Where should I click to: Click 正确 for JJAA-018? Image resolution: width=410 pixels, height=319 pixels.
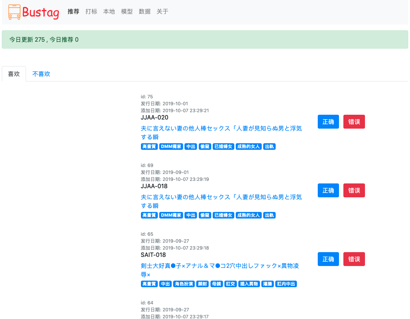point(328,190)
